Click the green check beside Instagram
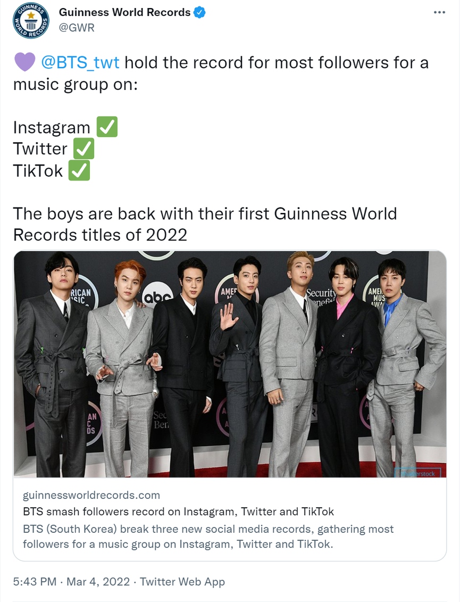 pos(107,128)
